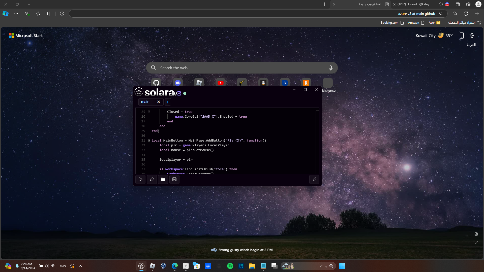Collapse the MainButton function at line 31
The height and width of the screenshot is (272, 484).
(149, 140)
